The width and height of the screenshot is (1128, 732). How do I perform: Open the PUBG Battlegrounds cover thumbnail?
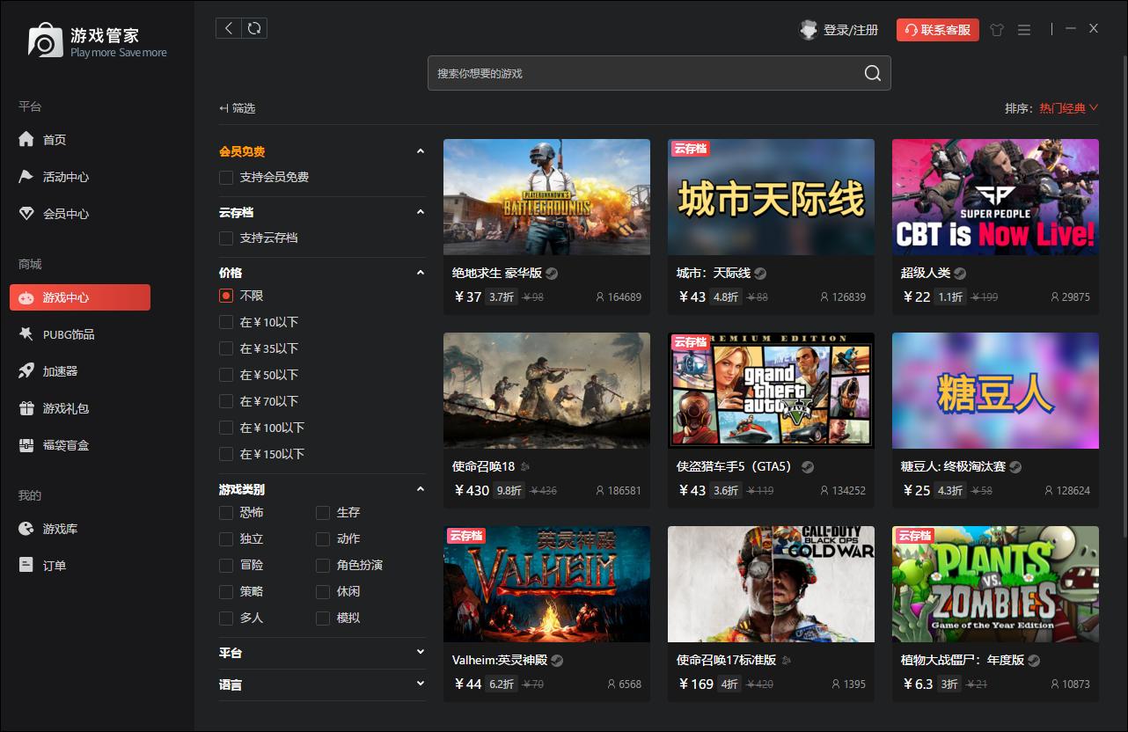coord(546,197)
